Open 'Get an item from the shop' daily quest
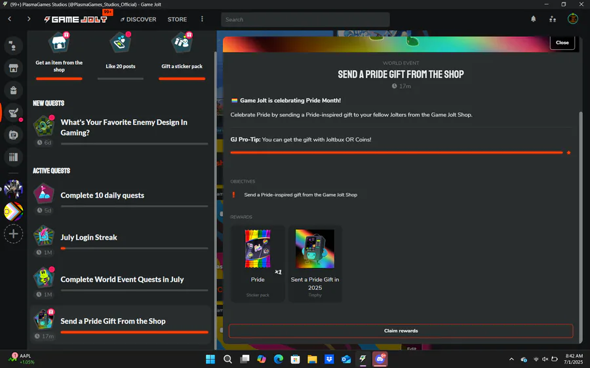The image size is (590, 368). (x=59, y=56)
